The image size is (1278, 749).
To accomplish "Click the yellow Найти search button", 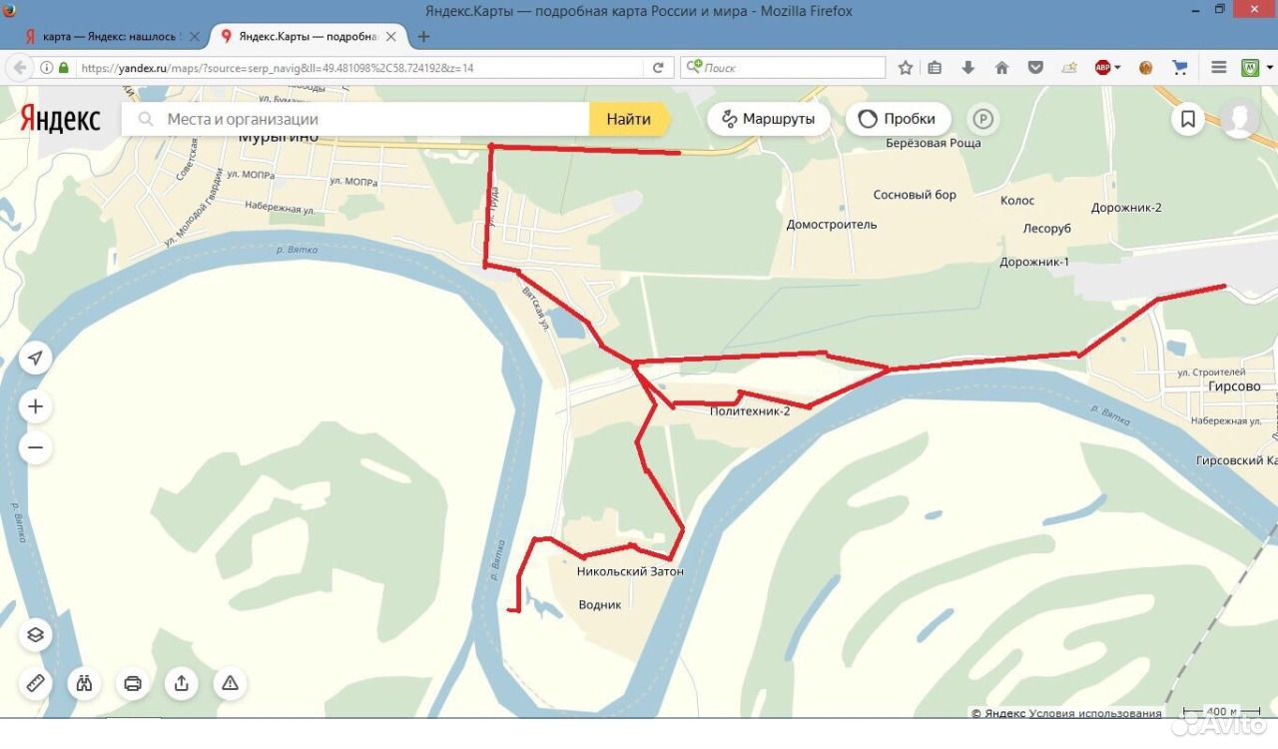I will coord(629,119).
